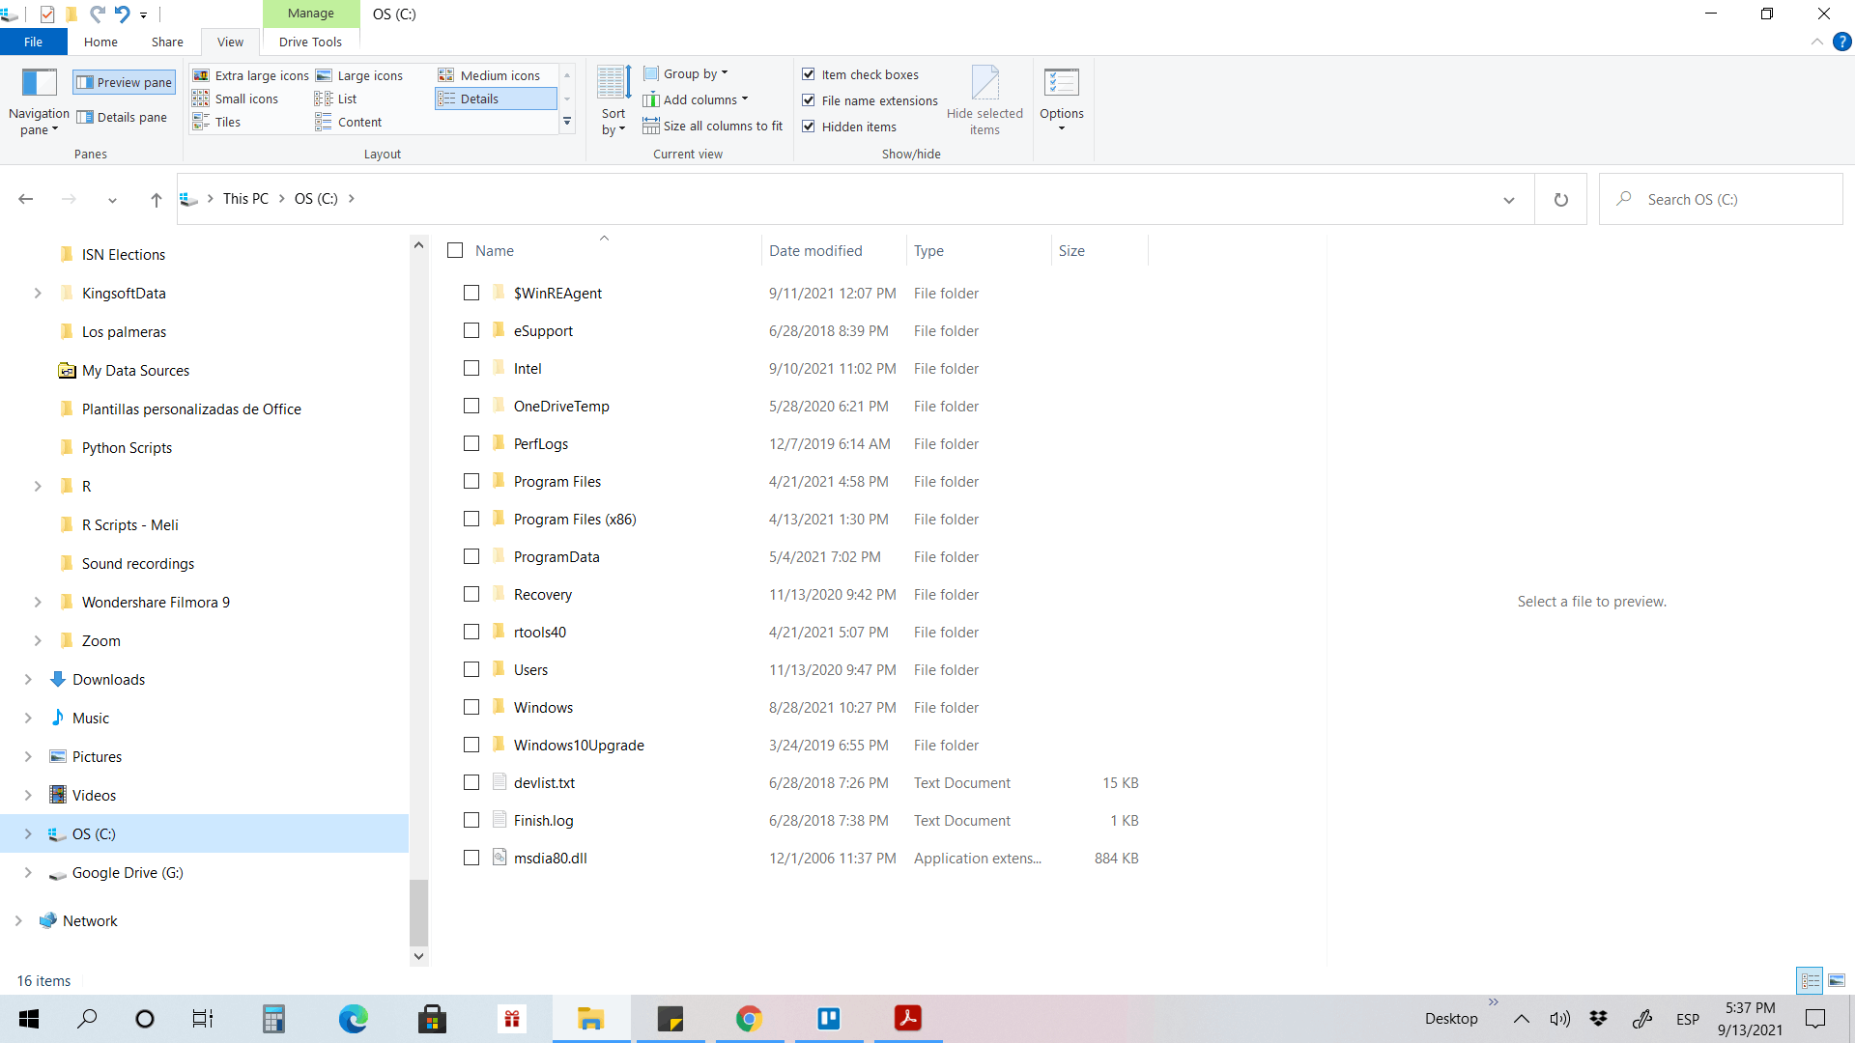1855x1043 pixels.
Task: Click the Refresh button beside address bar
Action: pos(1560,200)
